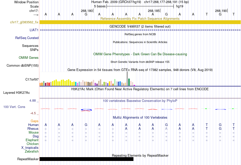Click the GTEx Gene Expression track title
The height and width of the screenshot is (165, 241).
tap(140, 70)
